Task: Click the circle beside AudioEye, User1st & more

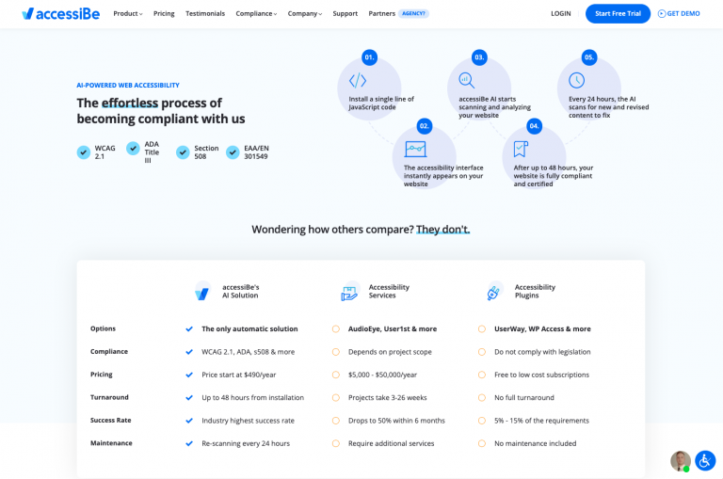Action: pyautogui.click(x=336, y=328)
